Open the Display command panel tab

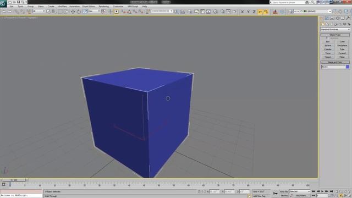(343, 18)
